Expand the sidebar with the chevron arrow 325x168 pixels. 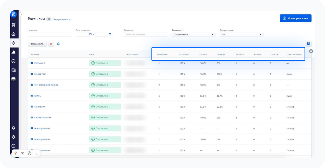[21, 14]
